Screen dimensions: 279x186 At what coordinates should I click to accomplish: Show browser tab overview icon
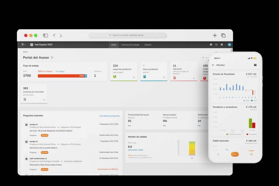[223, 35]
